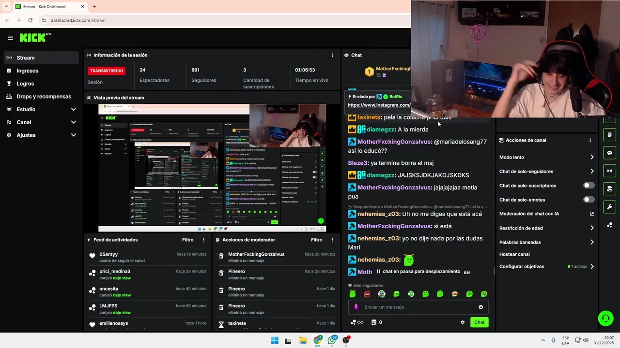Click the shop icon with 0 count
Image resolution: width=620 pixels, height=348 pixels.
pyautogui.click(x=376, y=322)
